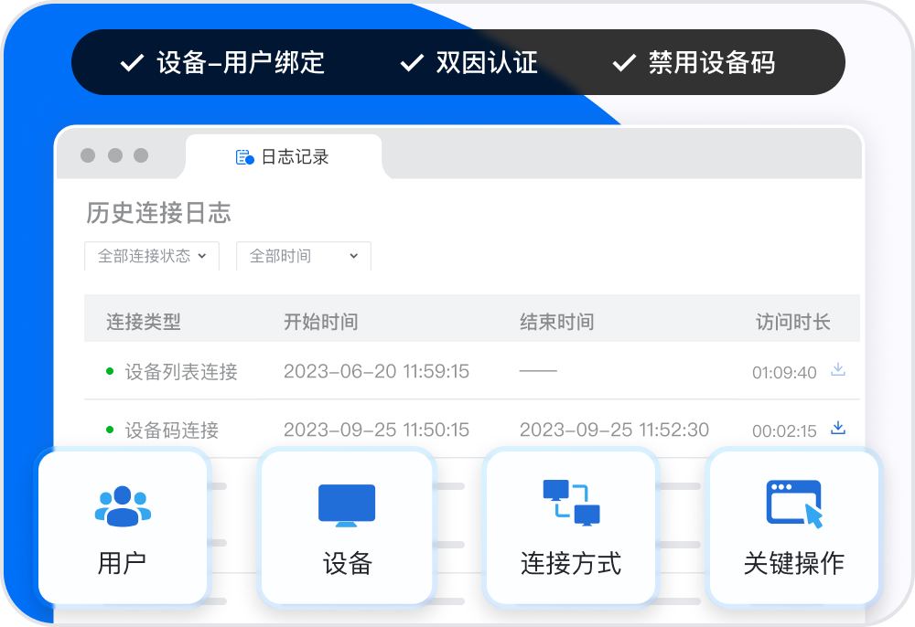The width and height of the screenshot is (915, 627).
Task: Open the 用户 card
Action: tap(123, 528)
